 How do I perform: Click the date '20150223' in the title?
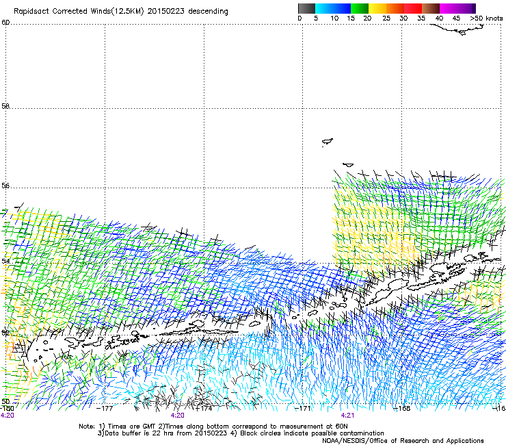point(165,11)
